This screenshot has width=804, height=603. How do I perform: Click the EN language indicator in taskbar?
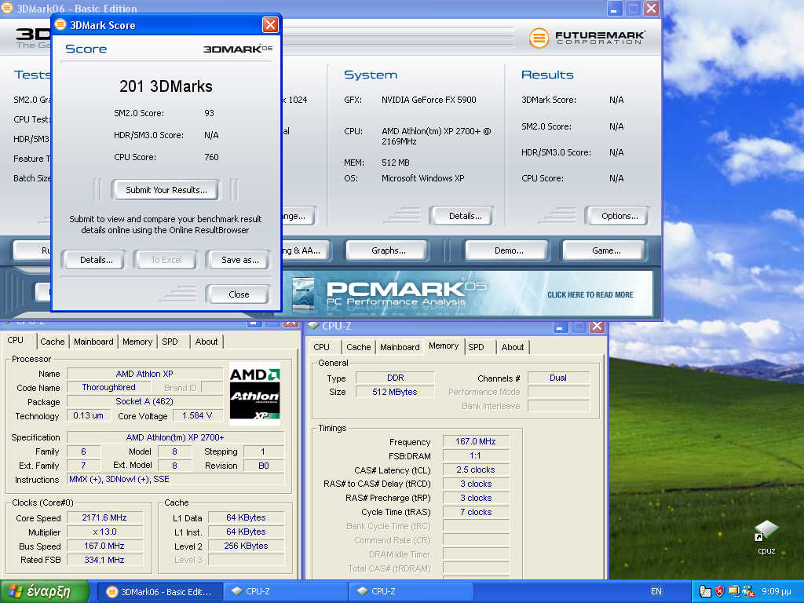656,591
